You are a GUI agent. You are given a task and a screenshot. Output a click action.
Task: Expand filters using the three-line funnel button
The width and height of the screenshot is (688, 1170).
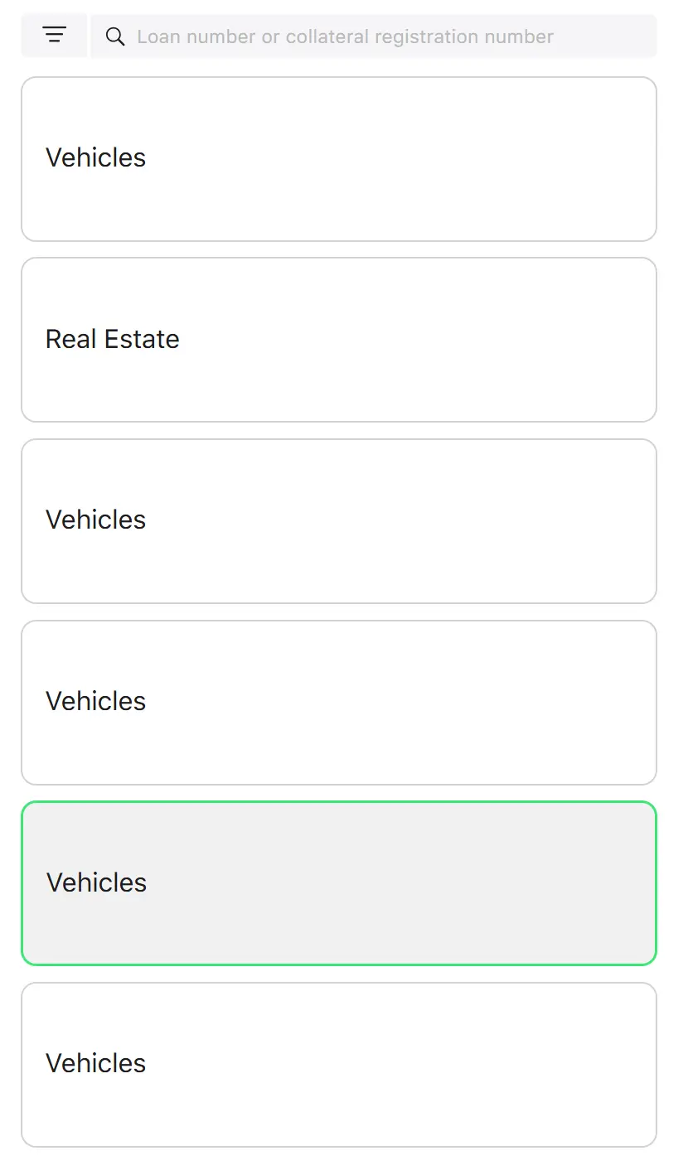(54, 36)
